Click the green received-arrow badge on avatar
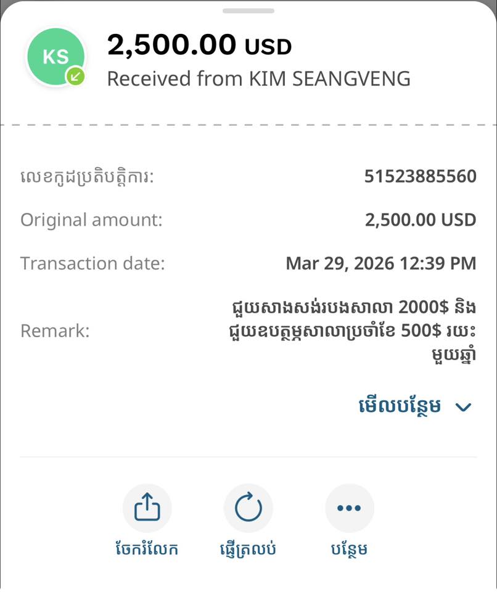497x592 pixels. [76, 76]
